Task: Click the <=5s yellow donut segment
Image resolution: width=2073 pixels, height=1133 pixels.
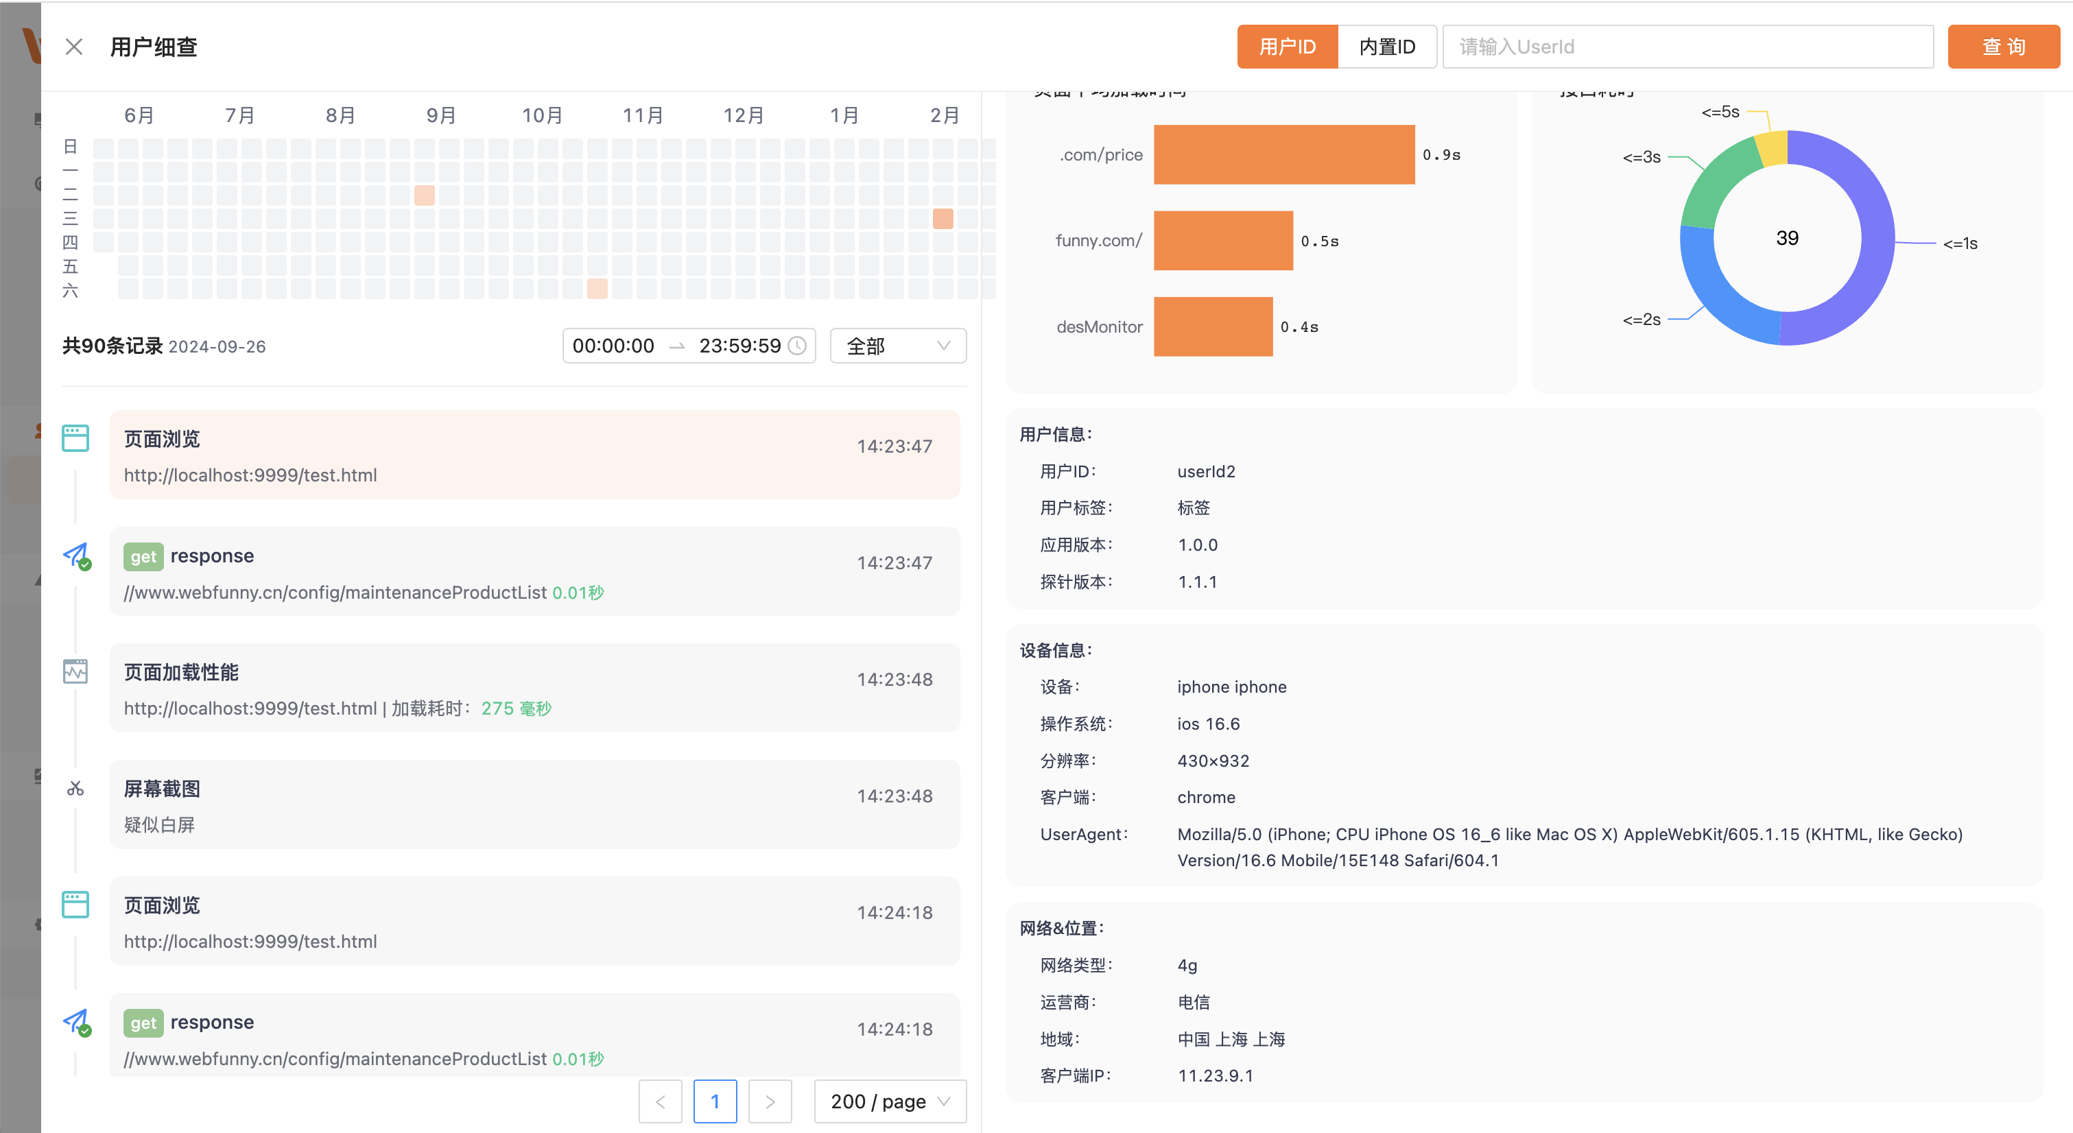Action: point(1773,147)
